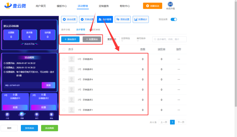This screenshot has width=237, height=137.
Task: Open the more actions menu for 示例选手1
Action: pos(179,110)
